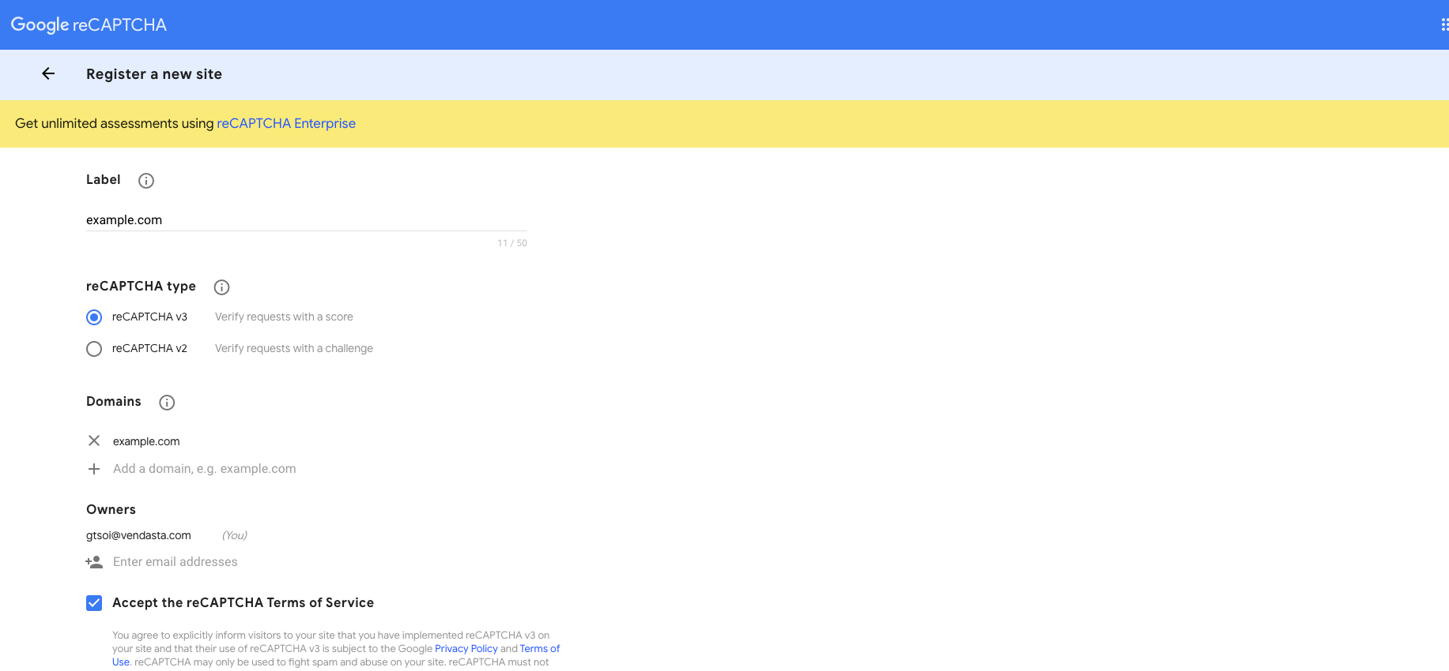Click the gtsoi@vendasta.com owner email
This screenshot has height=671, width=1449.
tap(138, 535)
